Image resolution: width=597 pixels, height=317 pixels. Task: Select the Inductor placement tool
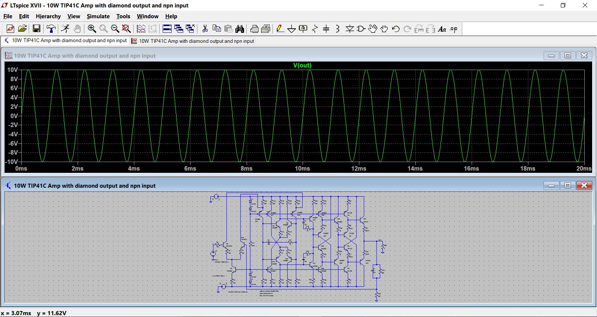[x=338, y=29]
